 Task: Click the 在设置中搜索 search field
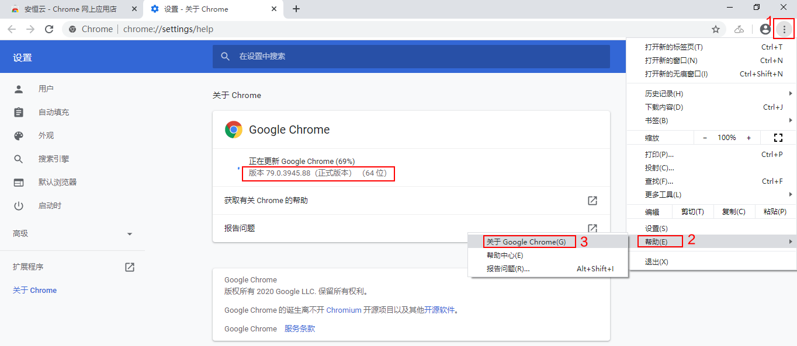coord(411,57)
